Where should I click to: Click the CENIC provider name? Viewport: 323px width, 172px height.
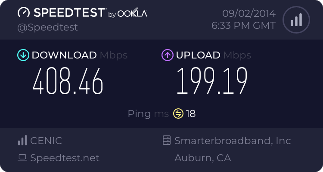pos(46,141)
